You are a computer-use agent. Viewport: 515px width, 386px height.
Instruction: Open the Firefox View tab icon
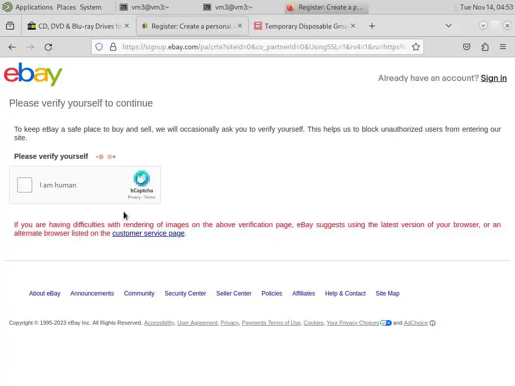(10, 26)
